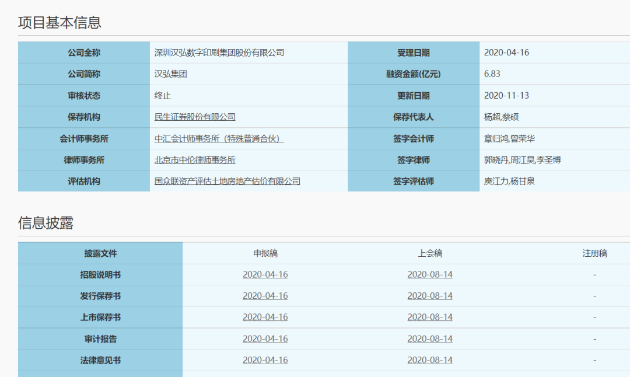Click the 注册稿 column header
Screen dimensions: 630x377
coord(594,253)
